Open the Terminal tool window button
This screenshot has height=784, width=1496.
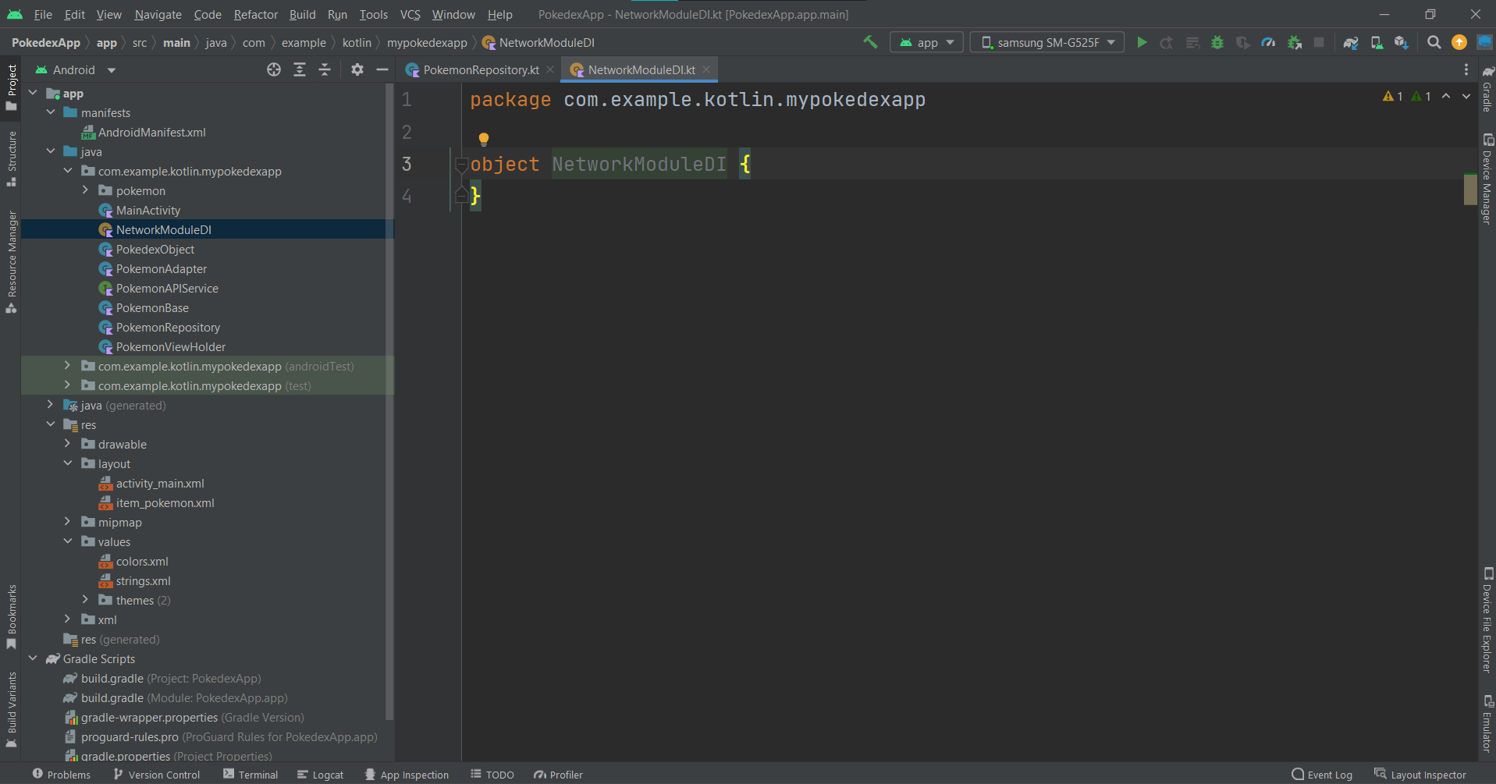(251, 775)
